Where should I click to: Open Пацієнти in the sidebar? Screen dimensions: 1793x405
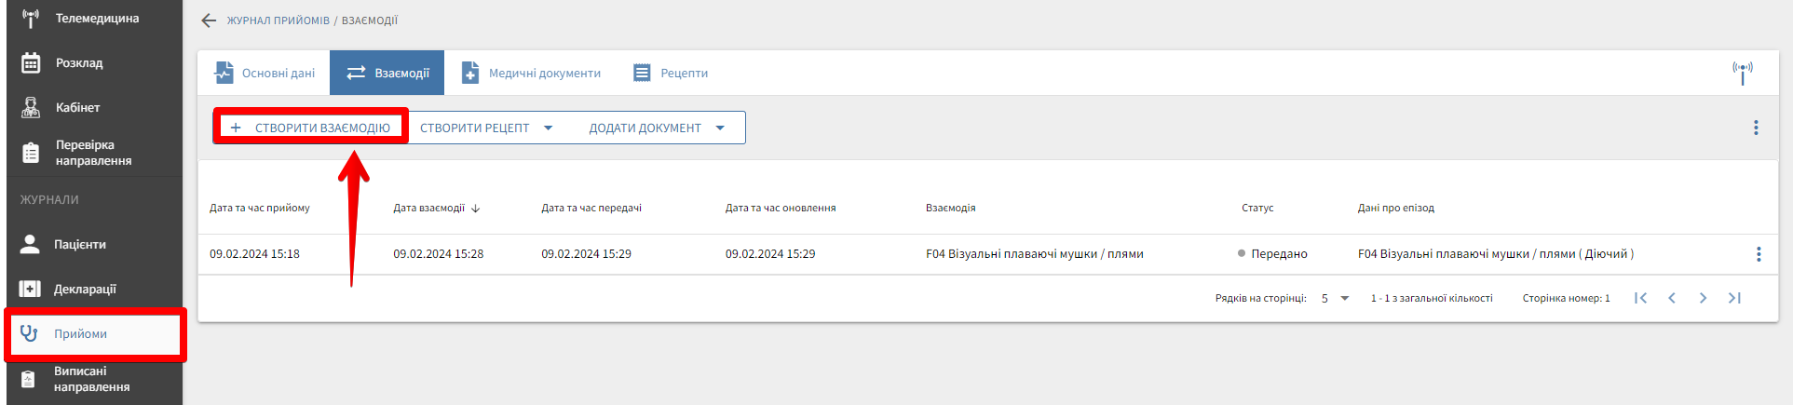point(79,245)
